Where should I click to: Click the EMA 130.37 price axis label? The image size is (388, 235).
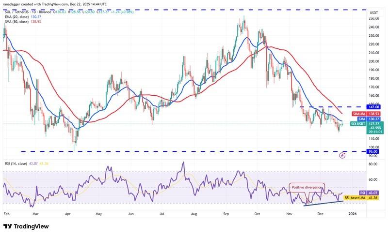(x=373, y=118)
